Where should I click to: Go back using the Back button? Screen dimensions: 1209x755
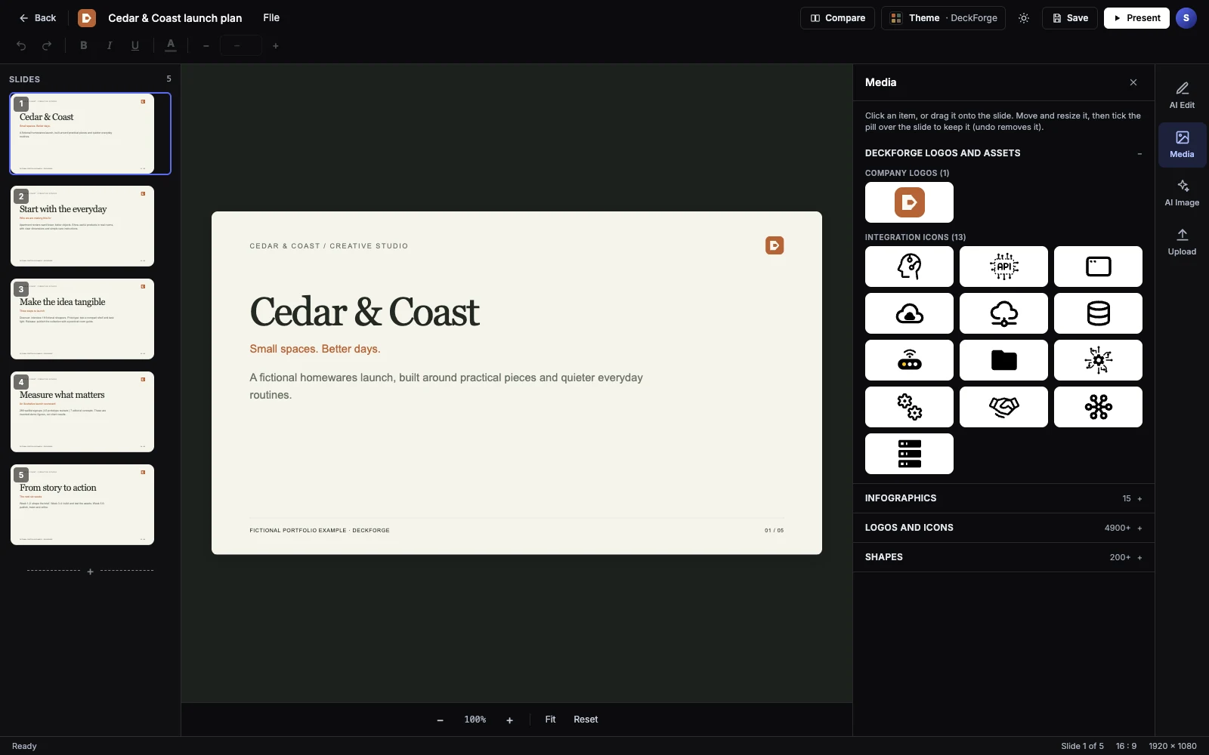point(38,18)
